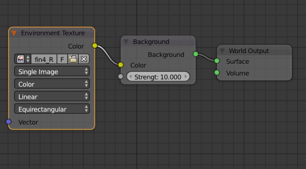The image size is (306, 169).
Task: Click the Surface input socket
Action: coord(217,61)
